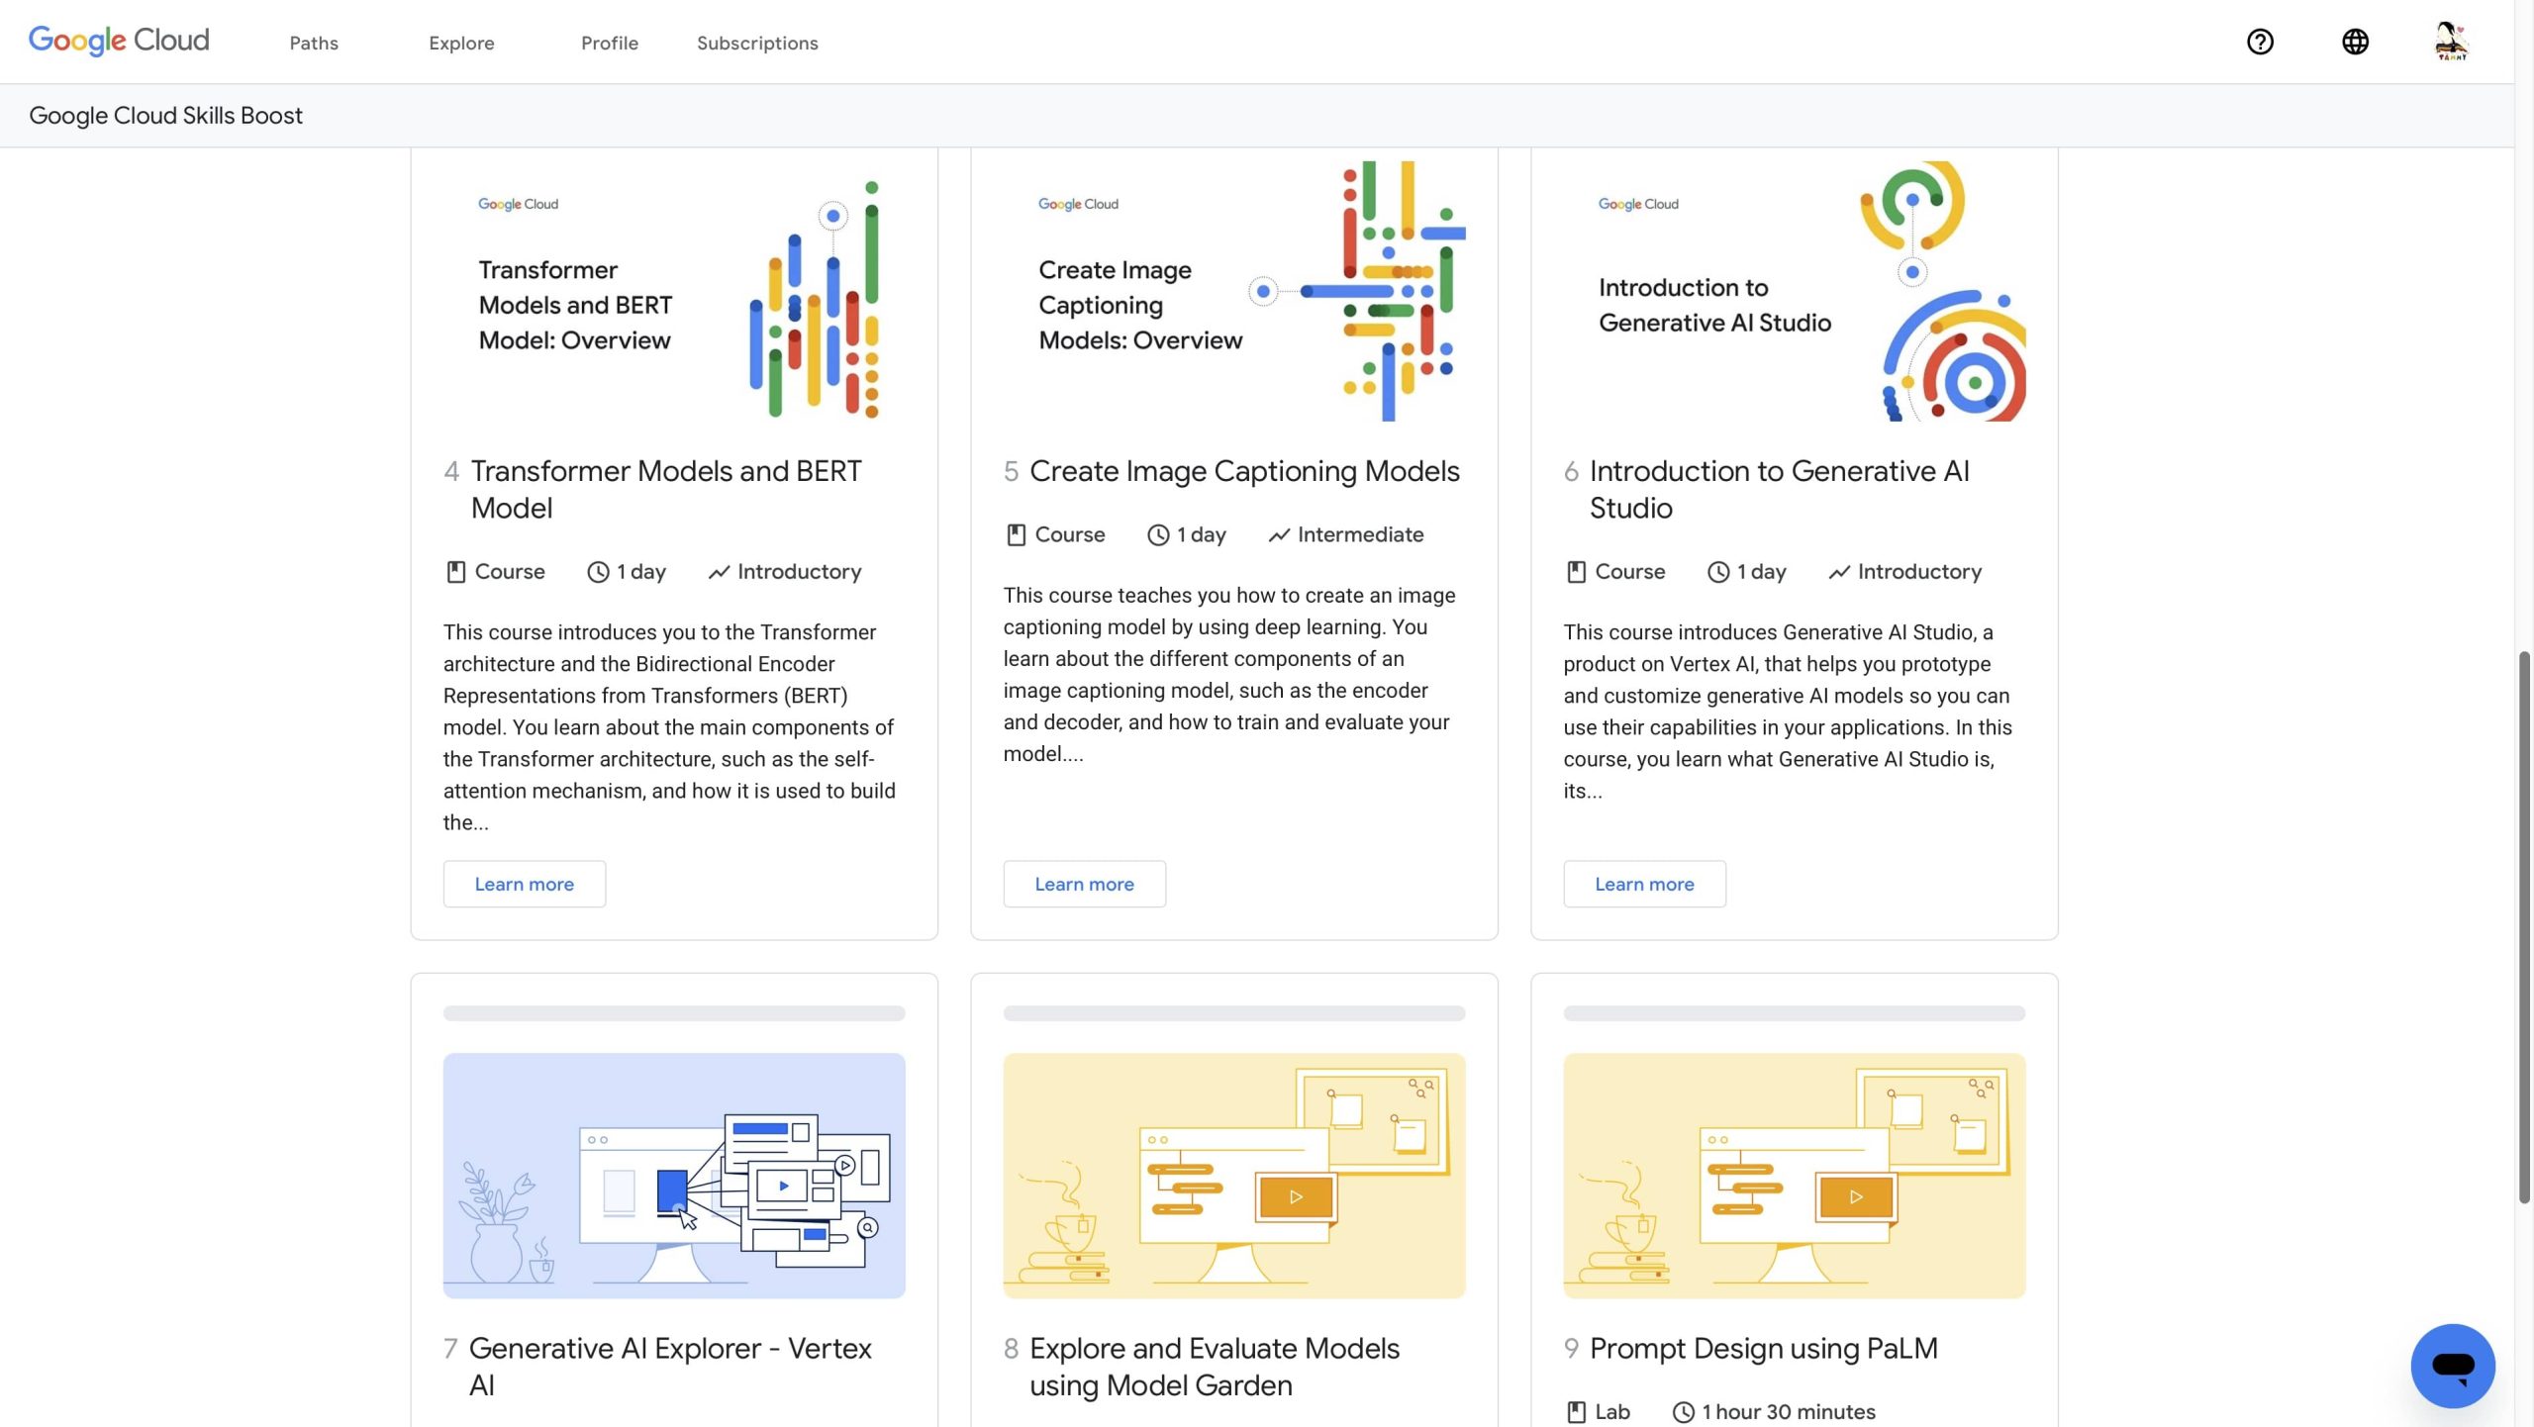Open the Paths menu
The height and width of the screenshot is (1427, 2534).
314,44
